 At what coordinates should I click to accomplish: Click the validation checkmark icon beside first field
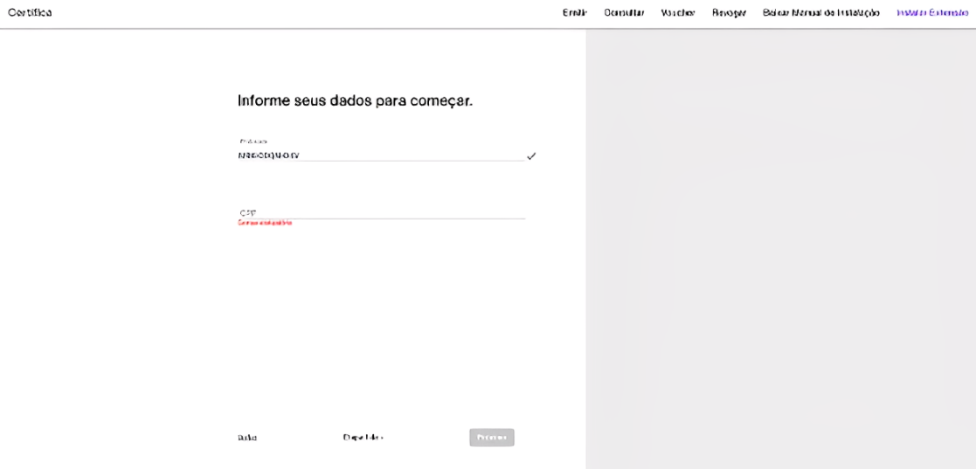tap(530, 156)
